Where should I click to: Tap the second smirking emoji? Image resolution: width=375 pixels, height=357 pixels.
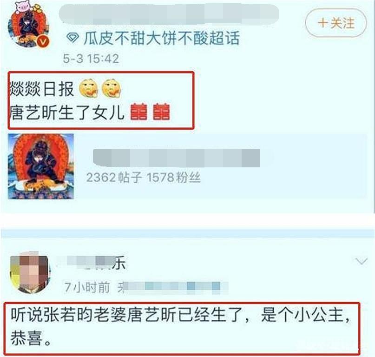[x=112, y=88]
